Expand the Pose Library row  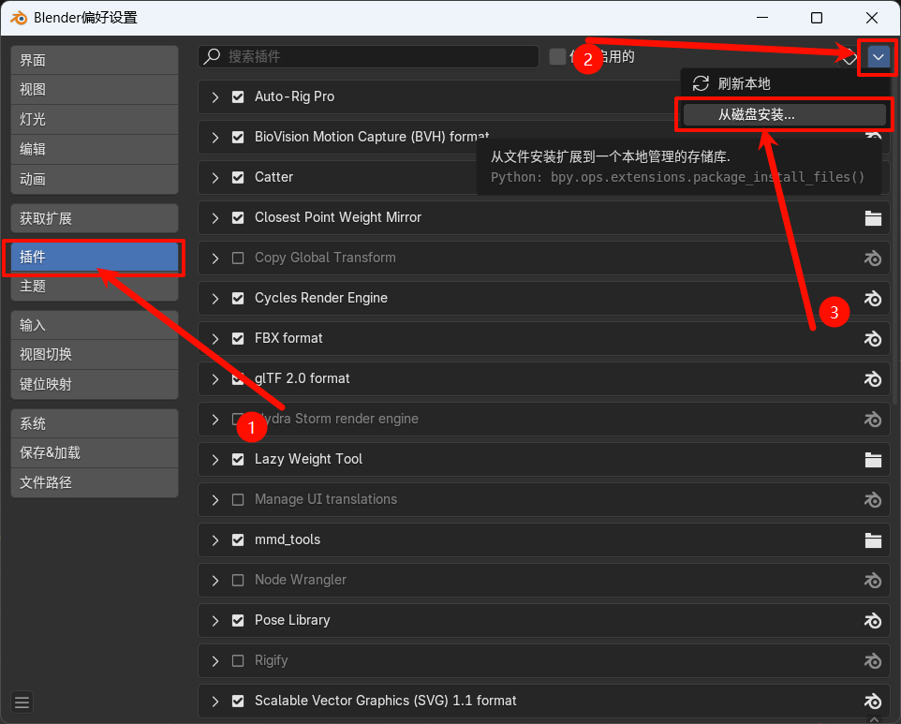[214, 620]
